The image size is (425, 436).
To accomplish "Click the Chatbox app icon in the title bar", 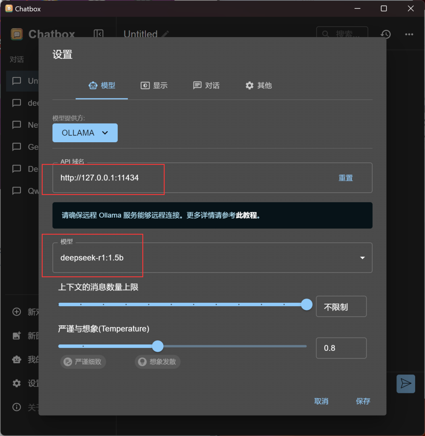I will pos(9,9).
